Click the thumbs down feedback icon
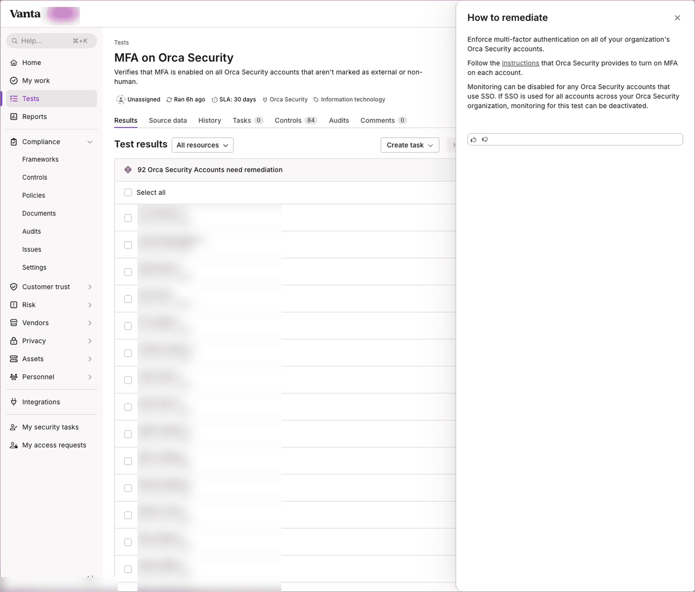Screen dimensions: 695x592 click(485, 140)
